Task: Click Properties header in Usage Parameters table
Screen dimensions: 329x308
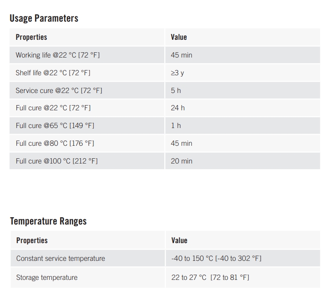Action: coord(31,37)
